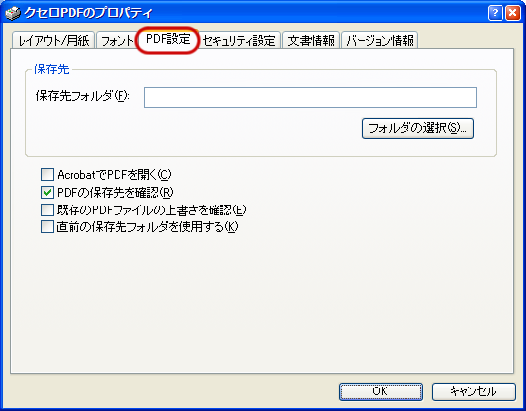The width and height of the screenshot is (526, 411).
Task: Close the クセロPDF properties dialog
Action: tap(513, 13)
